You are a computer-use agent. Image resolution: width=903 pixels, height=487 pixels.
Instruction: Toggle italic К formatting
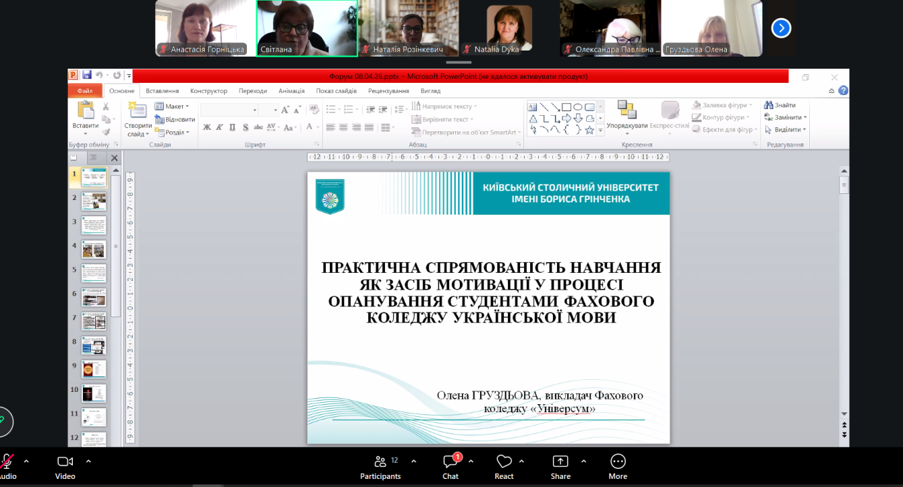coord(220,127)
